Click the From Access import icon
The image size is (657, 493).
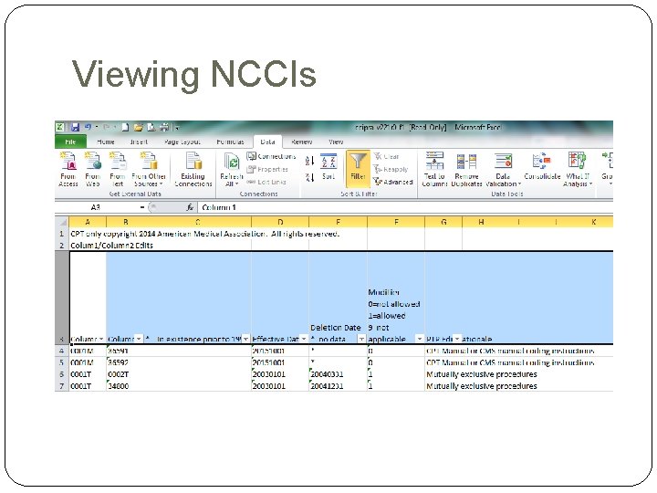68,162
